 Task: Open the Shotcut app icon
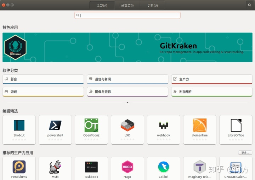click(x=19, y=125)
